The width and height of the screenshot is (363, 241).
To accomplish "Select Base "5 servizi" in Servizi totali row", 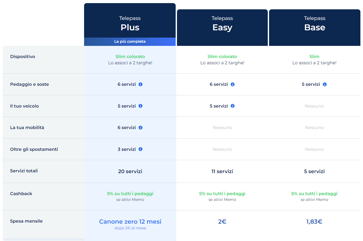I will pyautogui.click(x=314, y=171).
